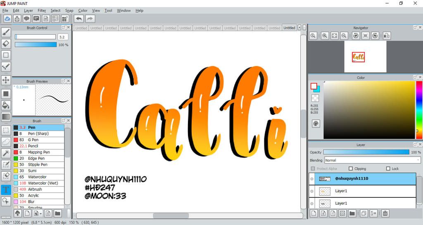
Task: Click download cloud brush icon in Brush panel
Action: [17, 213]
